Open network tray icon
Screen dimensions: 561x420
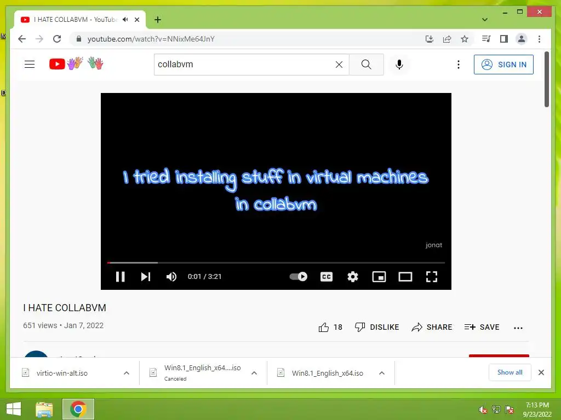(x=496, y=410)
